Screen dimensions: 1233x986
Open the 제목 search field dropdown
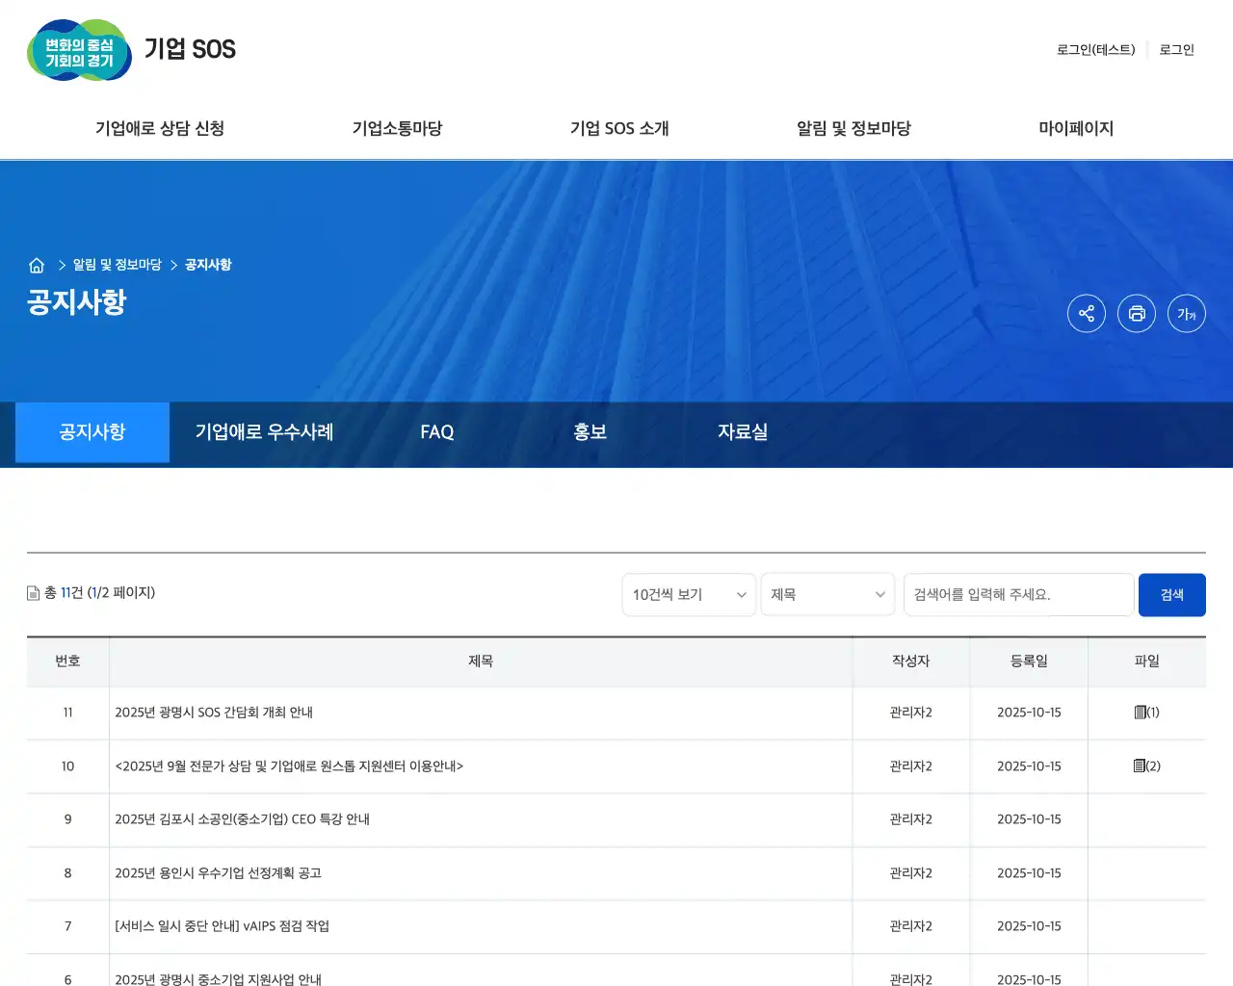[x=827, y=594]
